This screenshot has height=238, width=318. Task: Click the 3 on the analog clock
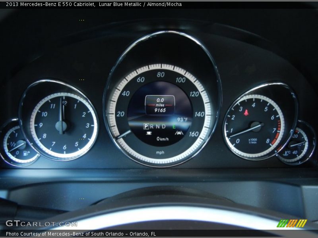[87, 125]
